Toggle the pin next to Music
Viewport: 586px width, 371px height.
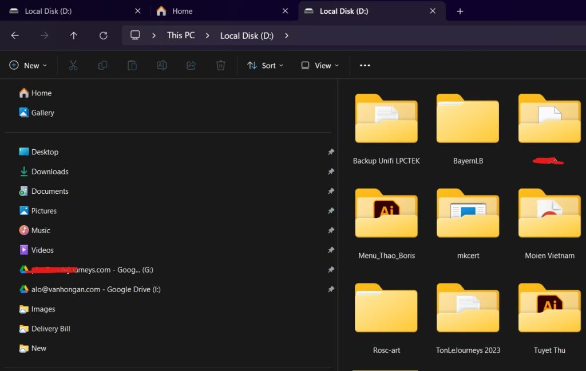click(331, 230)
